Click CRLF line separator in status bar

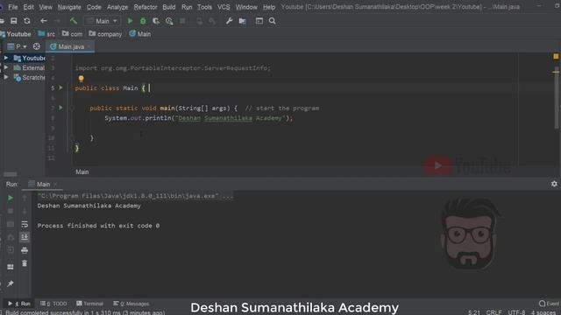pos(494,312)
